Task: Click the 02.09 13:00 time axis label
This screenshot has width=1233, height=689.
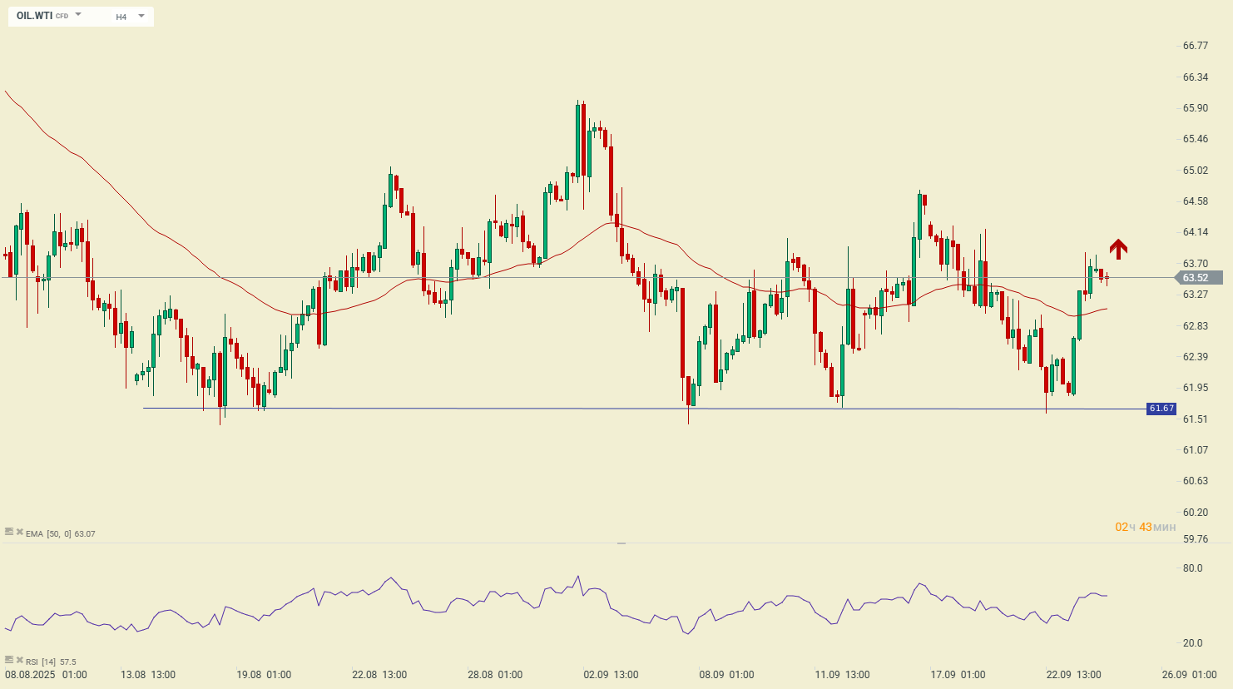Action: point(611,675)
